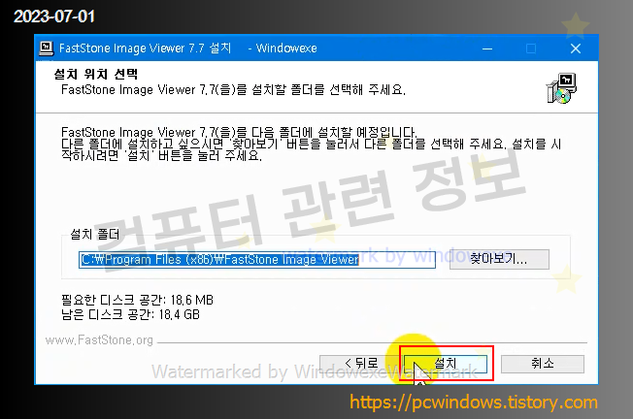Cancel setup with the 취소 button
The image size is (633, 419).
tap(543, 364)
